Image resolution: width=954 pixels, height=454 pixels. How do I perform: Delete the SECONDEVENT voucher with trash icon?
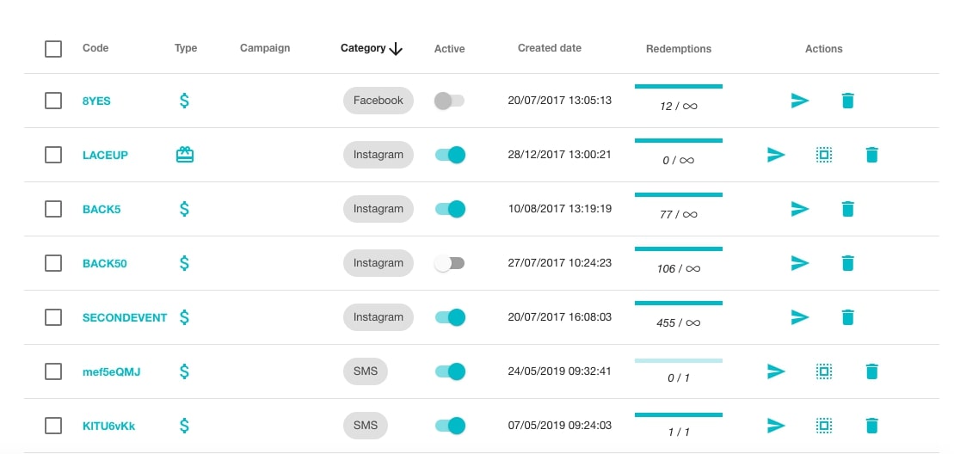point(847,317)
